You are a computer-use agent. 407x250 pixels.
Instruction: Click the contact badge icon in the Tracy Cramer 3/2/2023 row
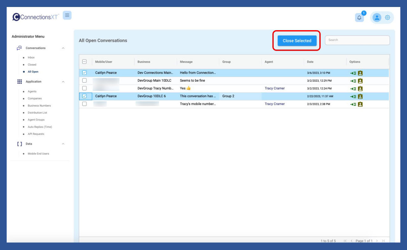pos(360,89)
